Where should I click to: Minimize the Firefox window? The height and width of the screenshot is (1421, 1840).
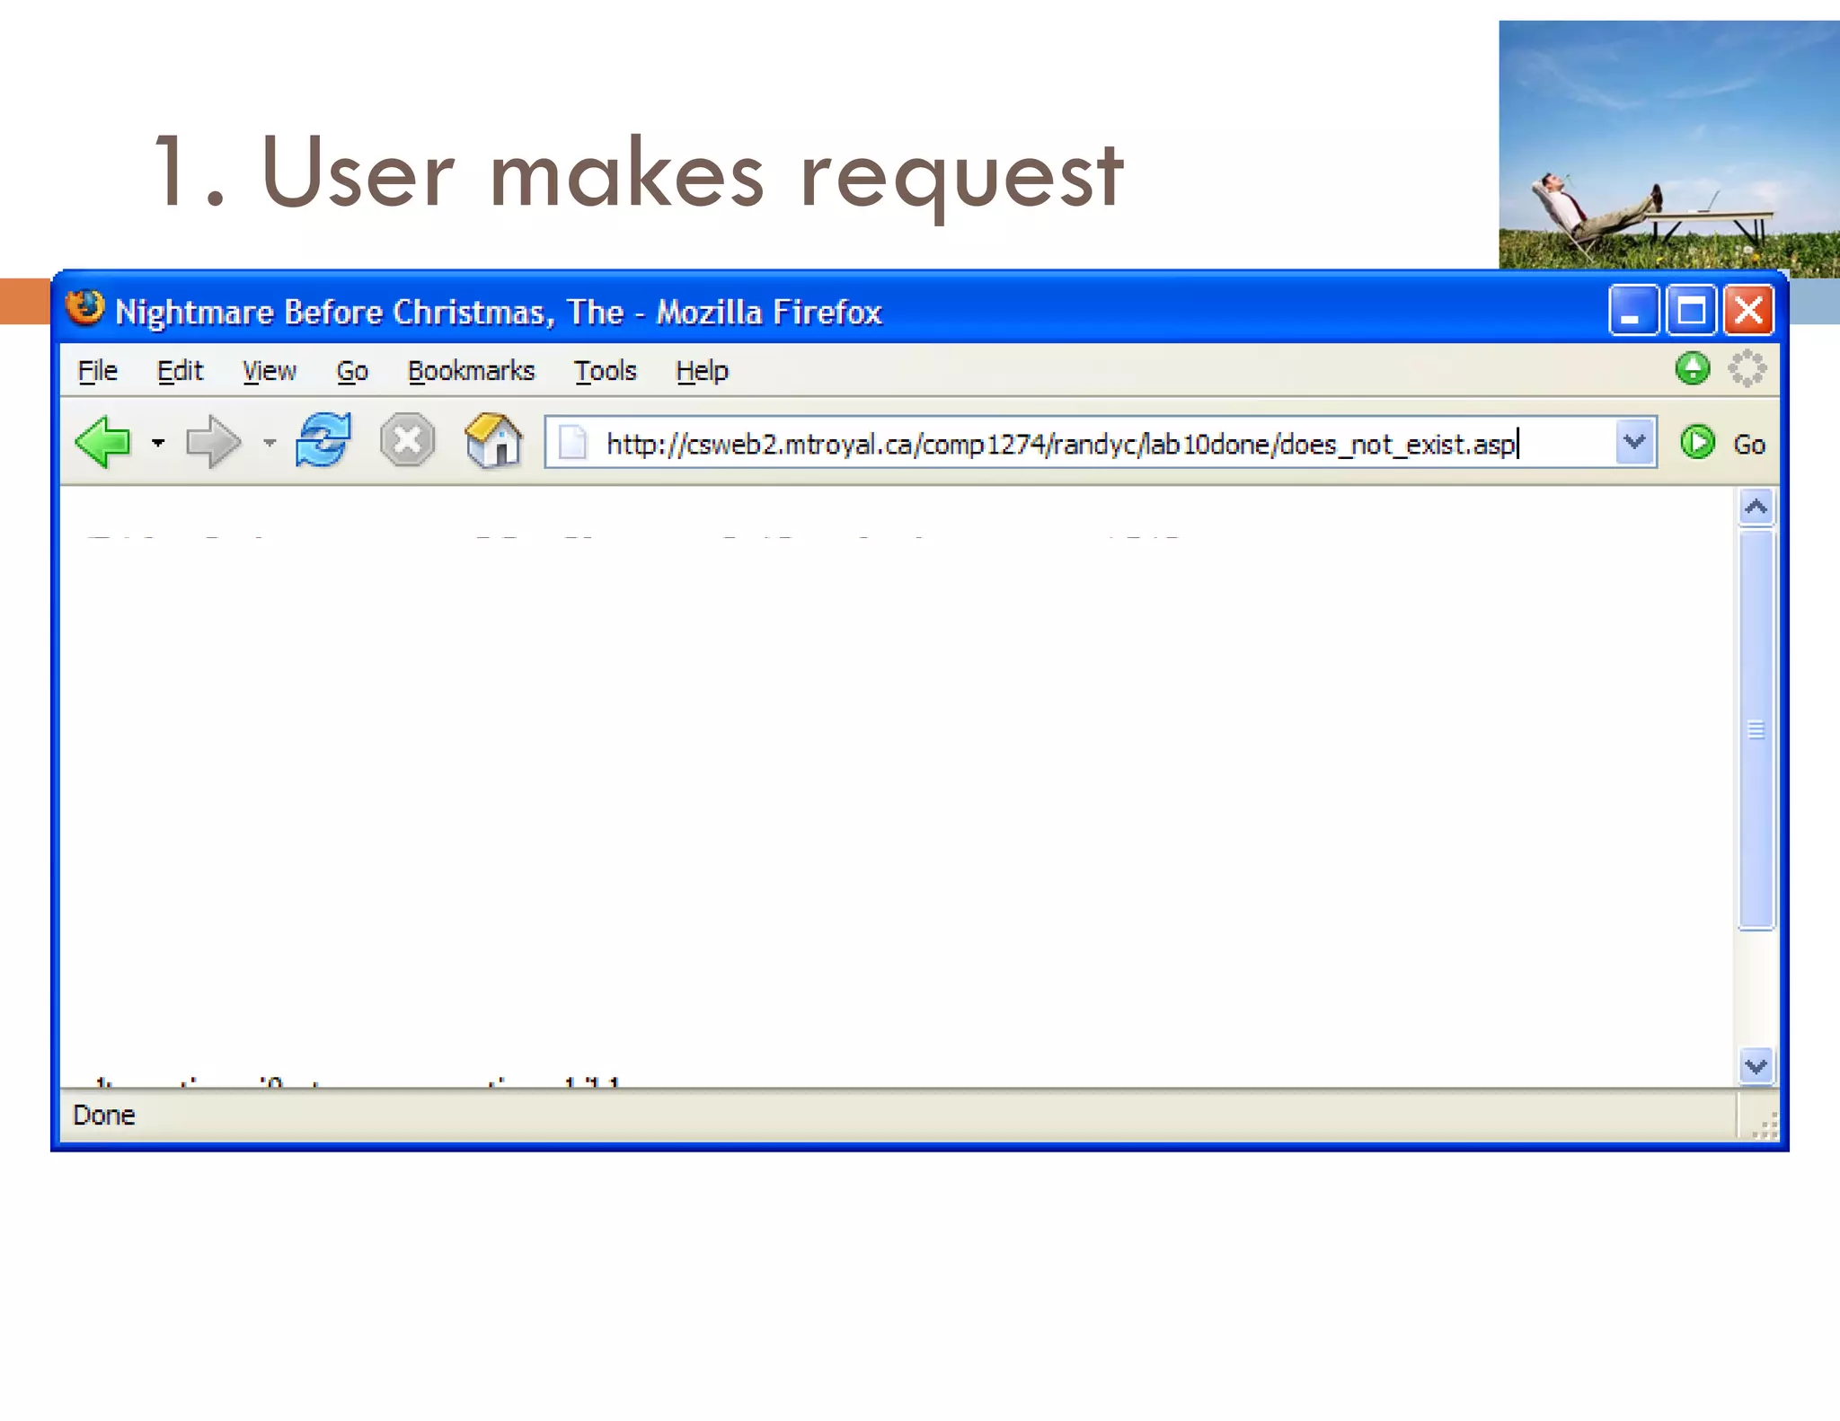1633,311
